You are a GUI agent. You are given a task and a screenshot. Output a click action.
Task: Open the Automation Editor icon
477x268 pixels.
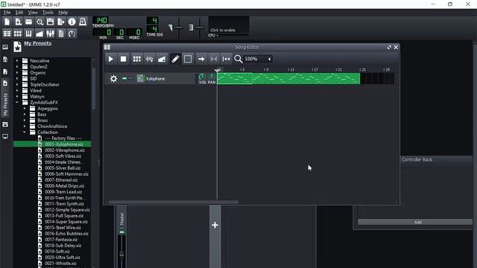[40, 33]
